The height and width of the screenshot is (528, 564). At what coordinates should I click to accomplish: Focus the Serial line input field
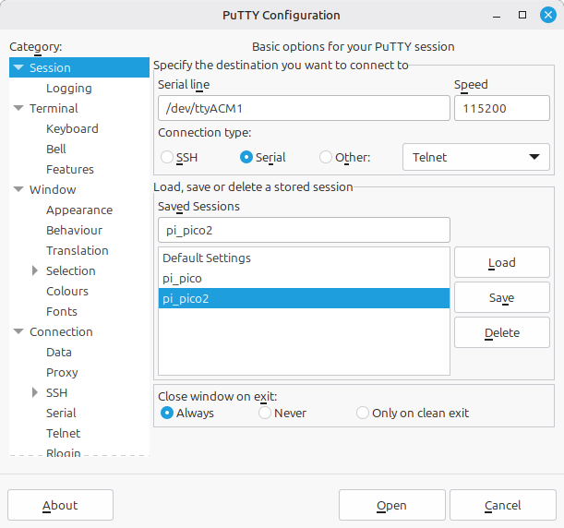click(304, 108)
